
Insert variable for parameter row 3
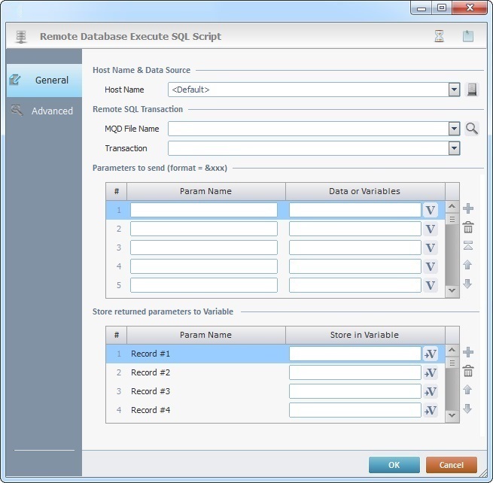click(431, 248)
